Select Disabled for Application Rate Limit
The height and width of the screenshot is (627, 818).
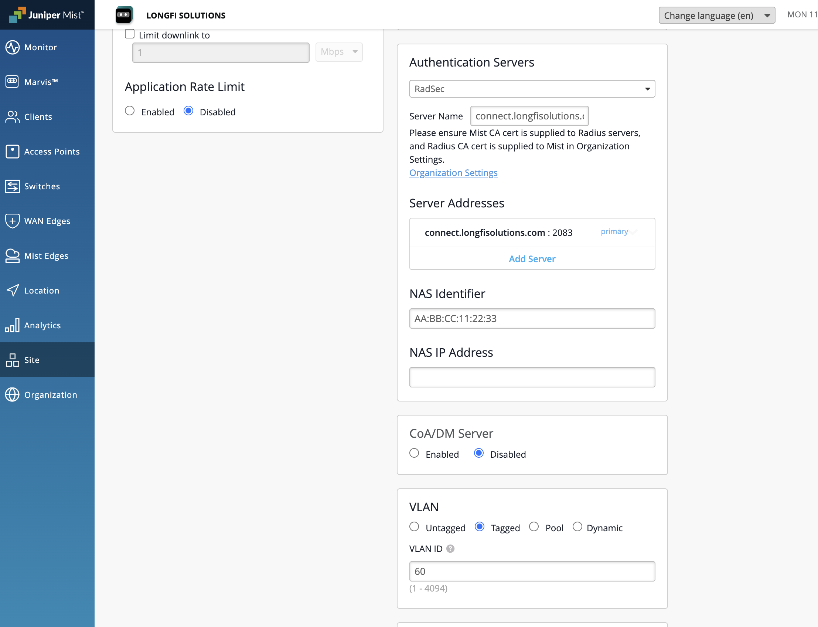188,111
